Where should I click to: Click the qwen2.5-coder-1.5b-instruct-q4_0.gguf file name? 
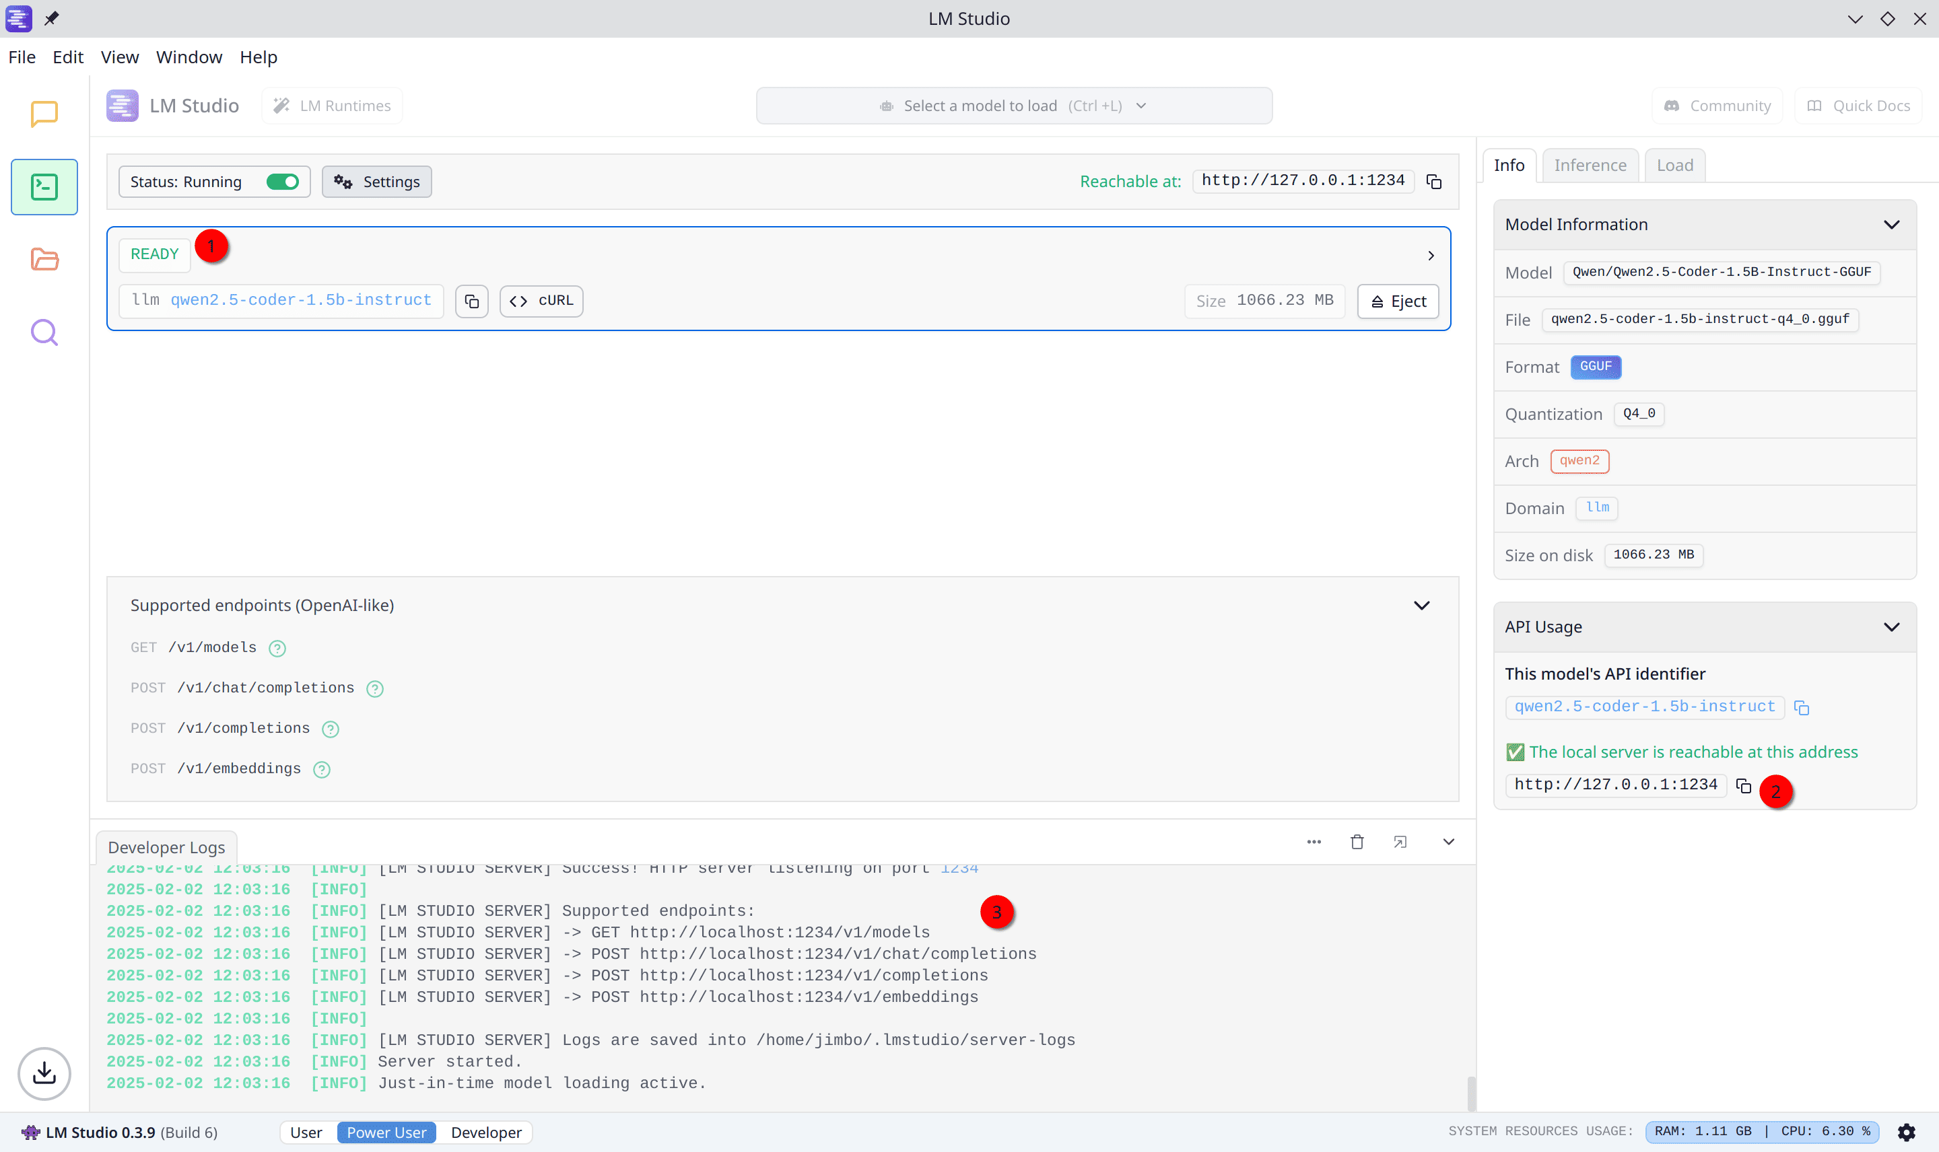tap(1700, 319)
